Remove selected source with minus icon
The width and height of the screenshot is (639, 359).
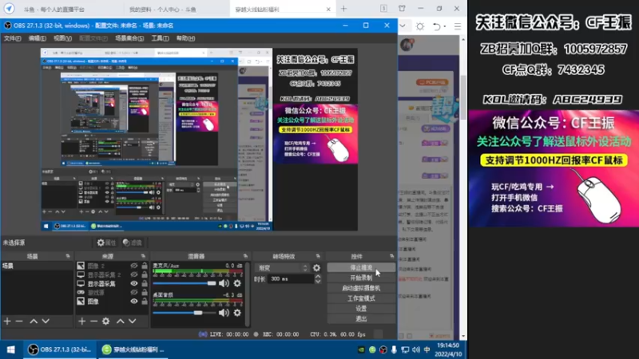93,322
